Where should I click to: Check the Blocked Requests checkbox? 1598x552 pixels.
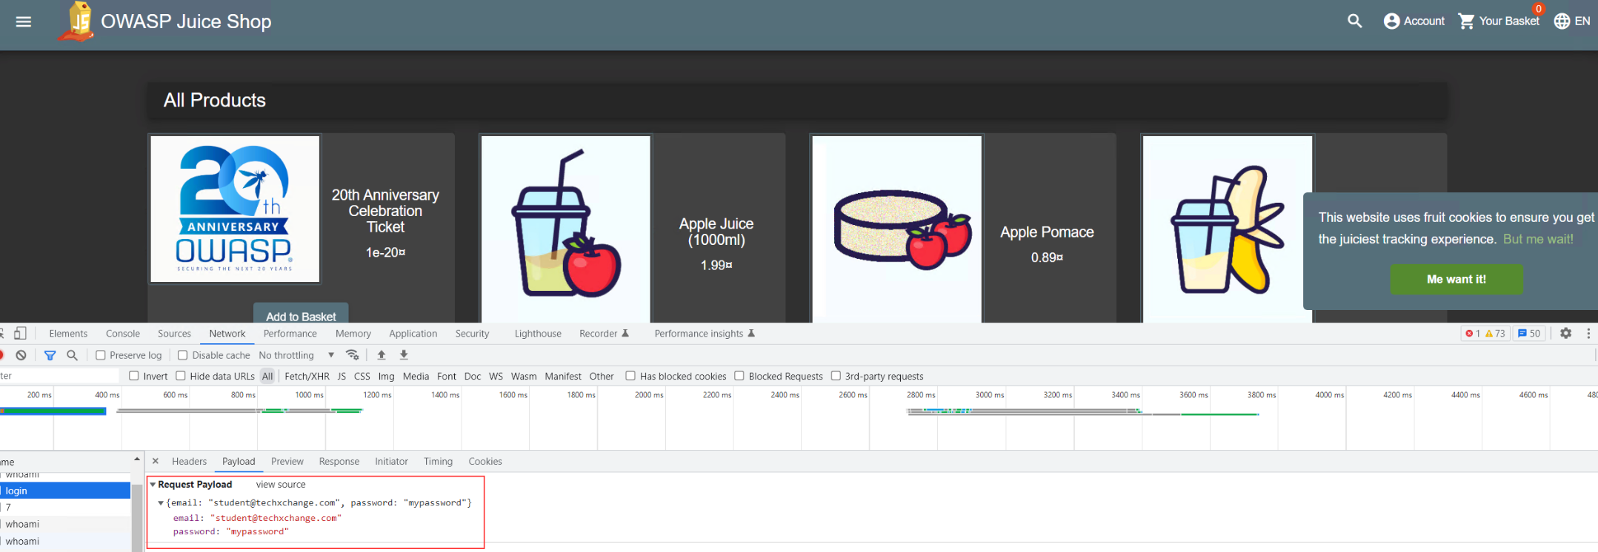point(739,376)
